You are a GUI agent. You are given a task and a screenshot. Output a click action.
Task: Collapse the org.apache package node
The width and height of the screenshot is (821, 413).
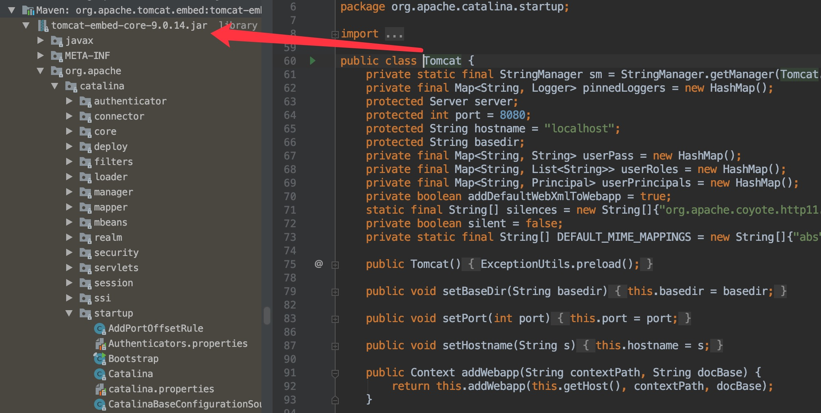40,71
